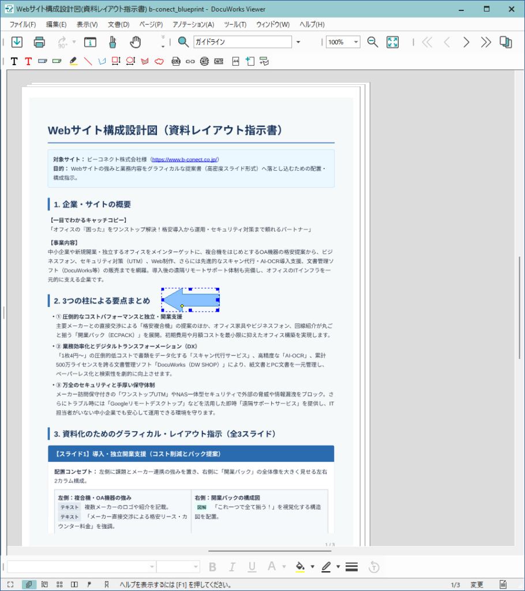Click the yellow fill color bucket
525x591 pixels.
pyautogui.click(x=301, y=567)
